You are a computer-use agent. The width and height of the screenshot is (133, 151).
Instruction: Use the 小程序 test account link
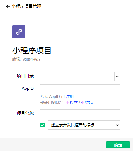[x=72, y=103]
